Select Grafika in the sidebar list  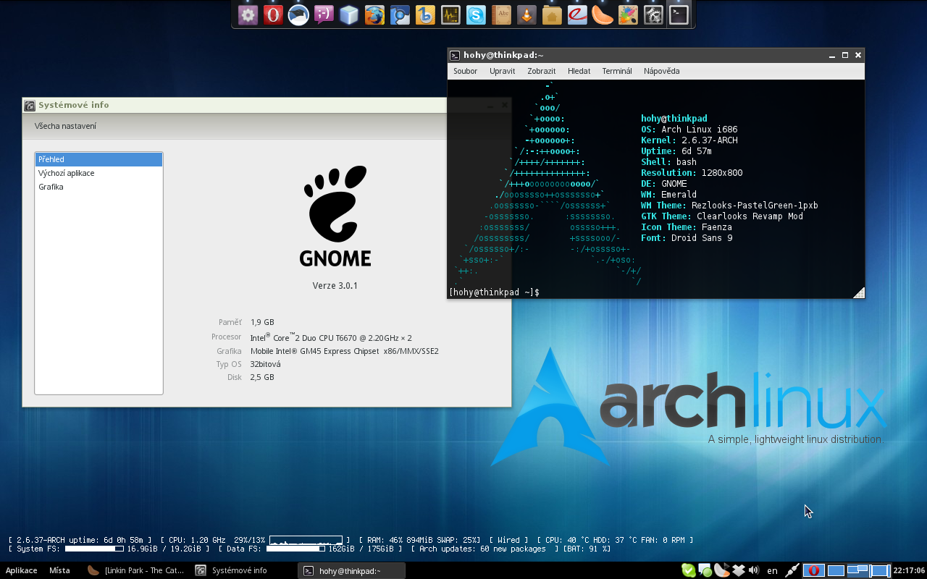pos(99,187)
